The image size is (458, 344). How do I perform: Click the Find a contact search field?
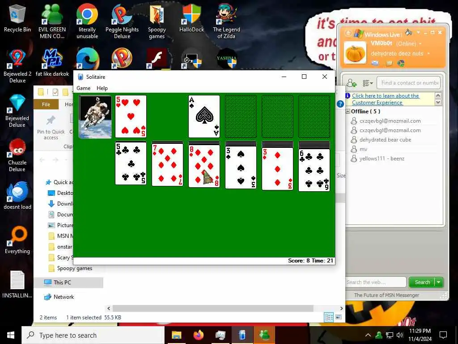point(408,83)
